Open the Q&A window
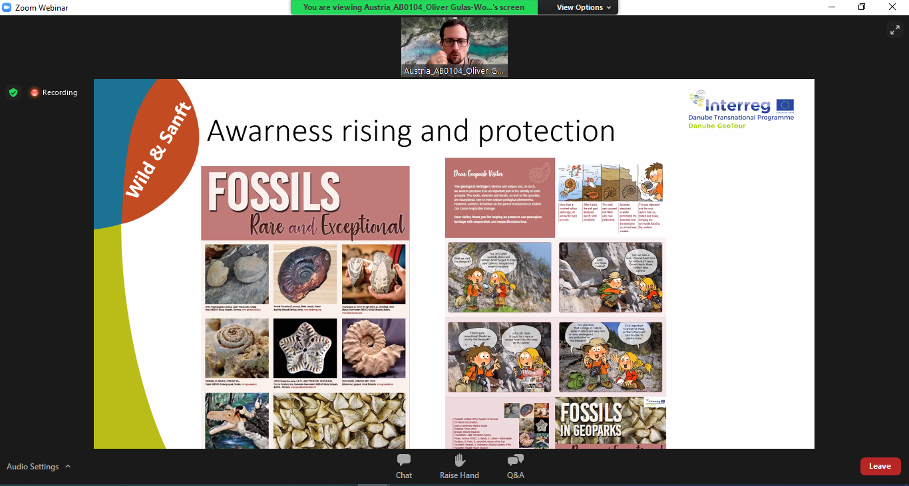 click(x=516, y=465)
